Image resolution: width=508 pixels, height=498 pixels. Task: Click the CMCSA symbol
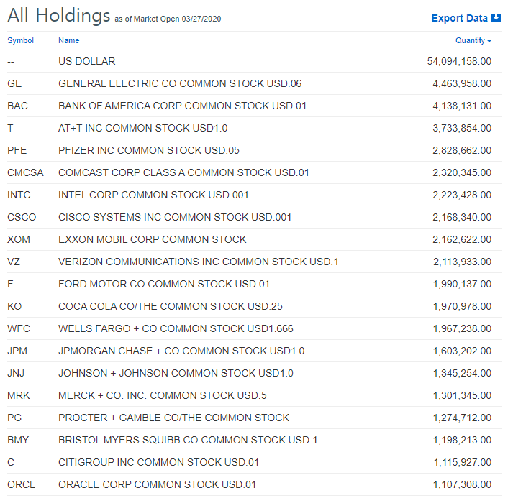point(25,172)
